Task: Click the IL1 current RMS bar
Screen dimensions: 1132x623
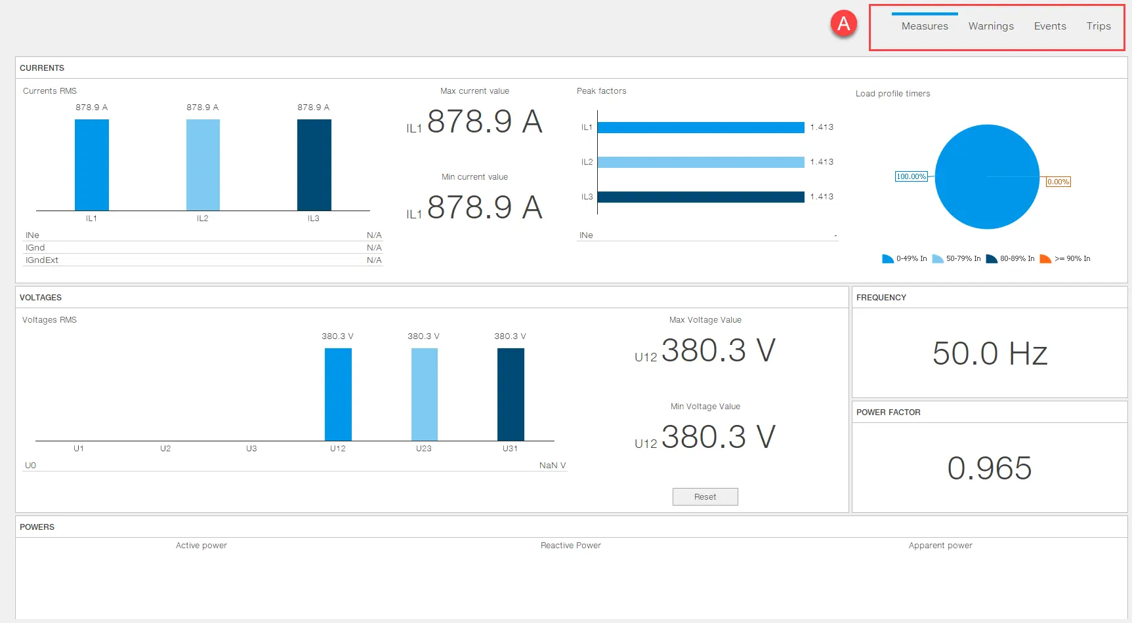Action: (x=92, y=165)
